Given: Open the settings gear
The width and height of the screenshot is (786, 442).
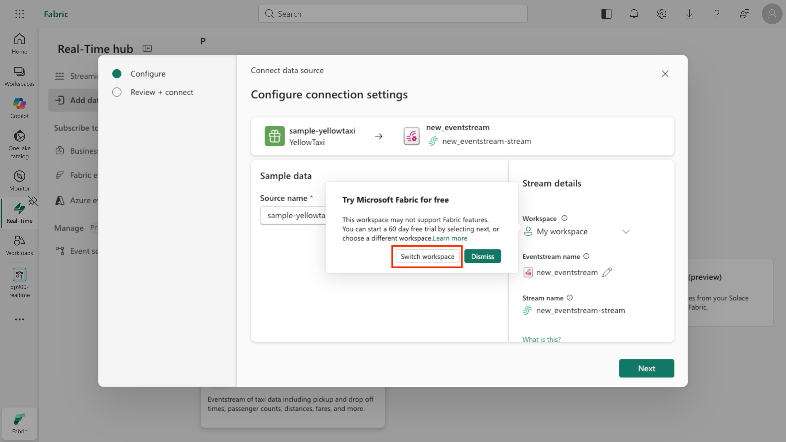Looking at the screenshot, I should (661, 14).
